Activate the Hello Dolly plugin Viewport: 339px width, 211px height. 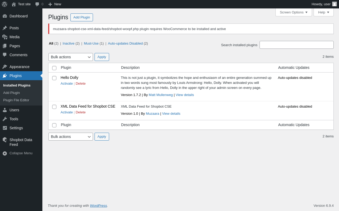pos(67,84)
